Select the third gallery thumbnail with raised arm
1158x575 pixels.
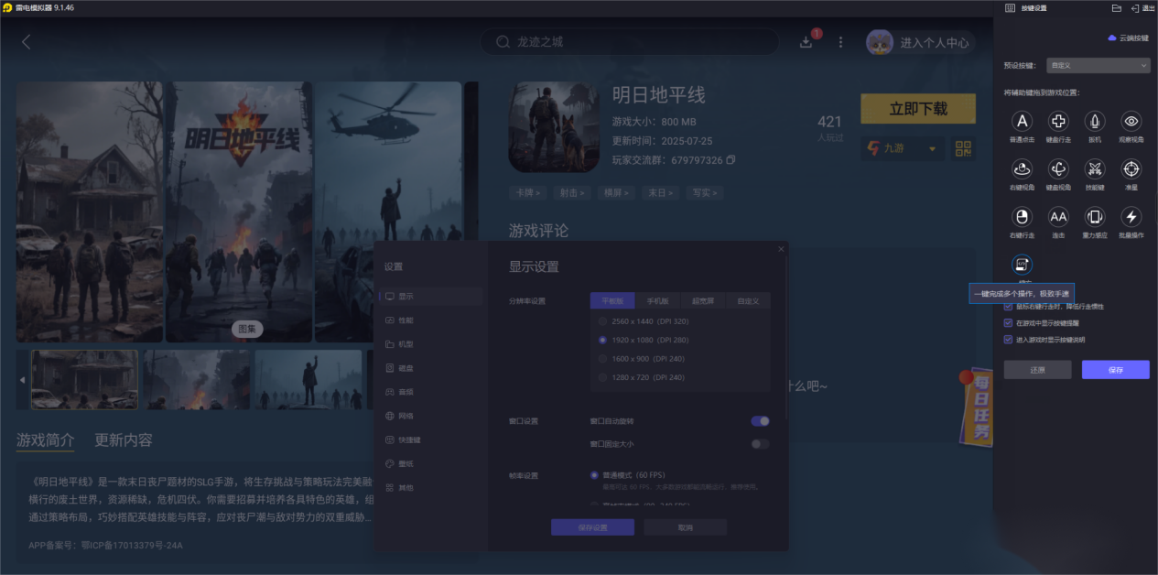(x=308, y=379)
